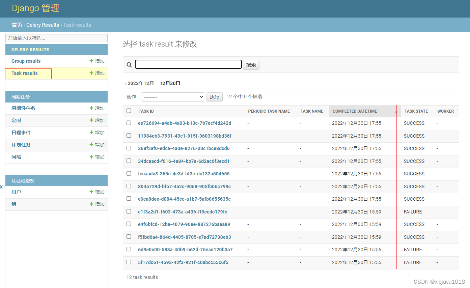Open the 首页 breadcrumb link
Image resolution: width=470 pixels, height=288 pixels.
17,25
